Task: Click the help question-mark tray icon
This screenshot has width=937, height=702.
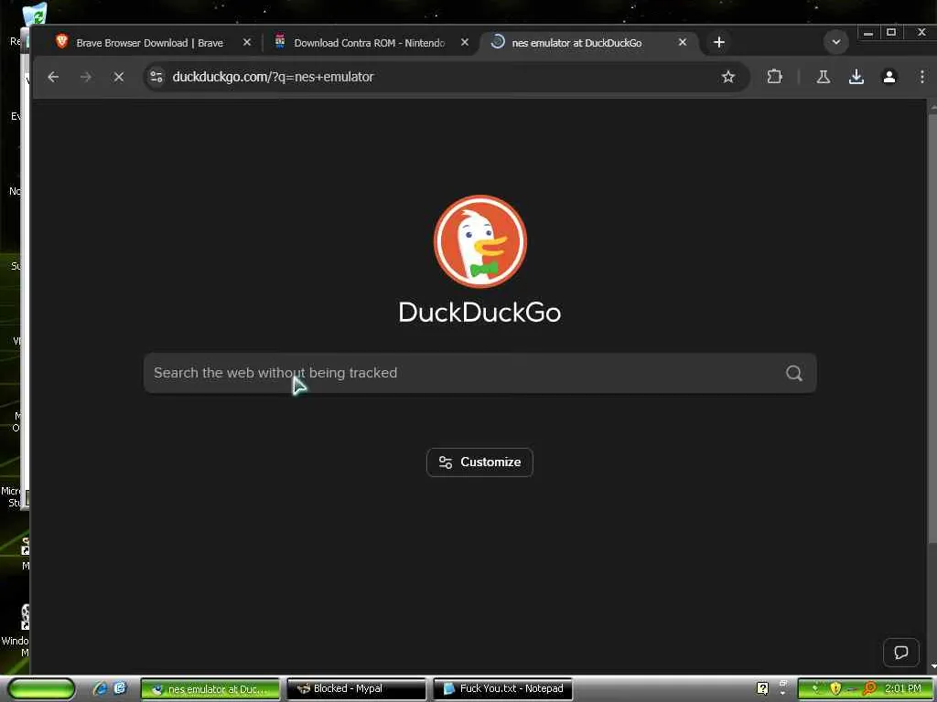Action: [762, 688]
